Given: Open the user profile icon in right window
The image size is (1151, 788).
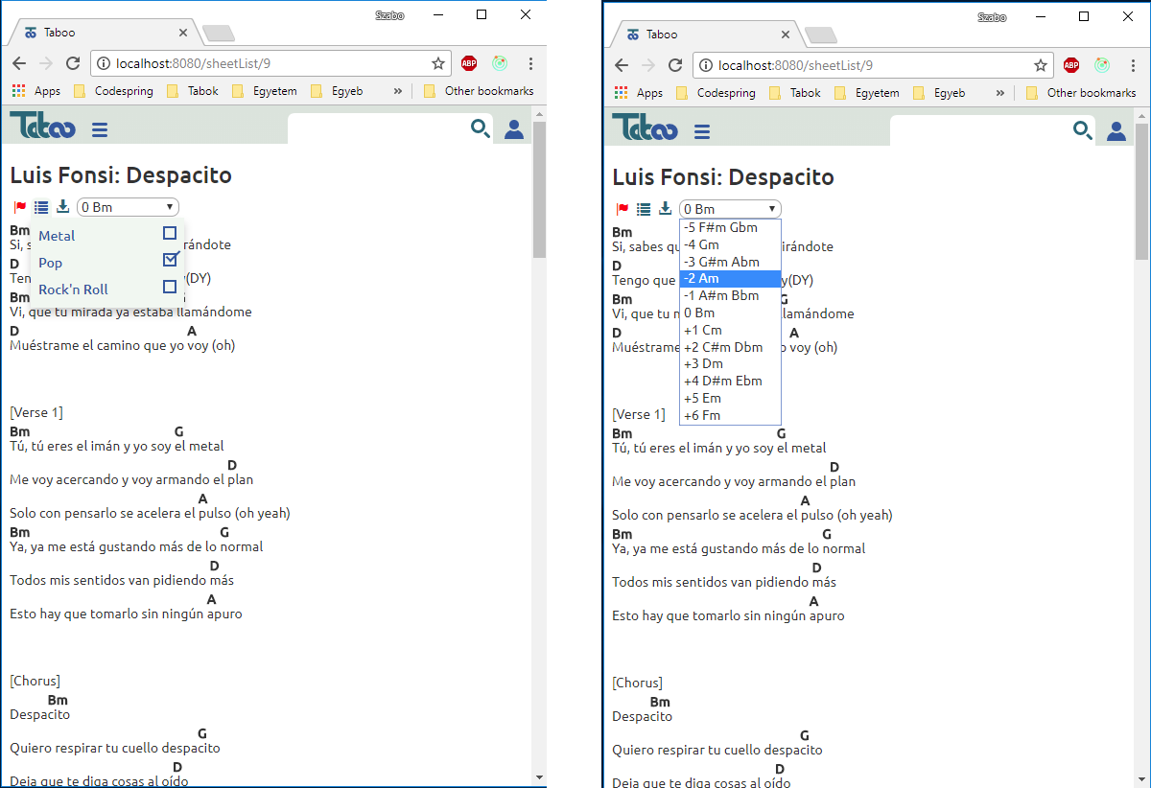Looking at the screenshot, I should pos(1116,131).
